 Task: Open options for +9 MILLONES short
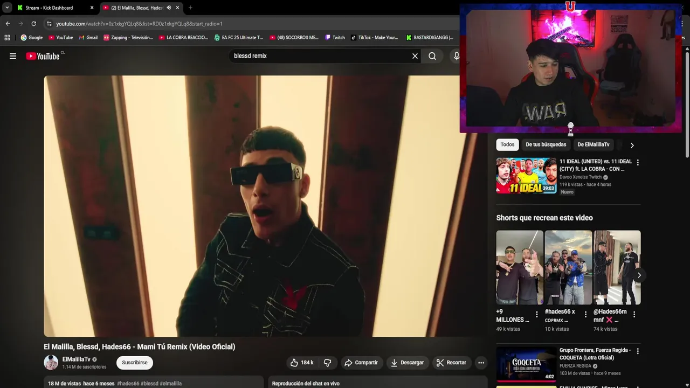[x=536, y=314]
